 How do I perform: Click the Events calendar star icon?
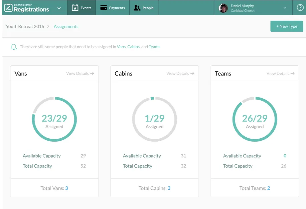75,8
